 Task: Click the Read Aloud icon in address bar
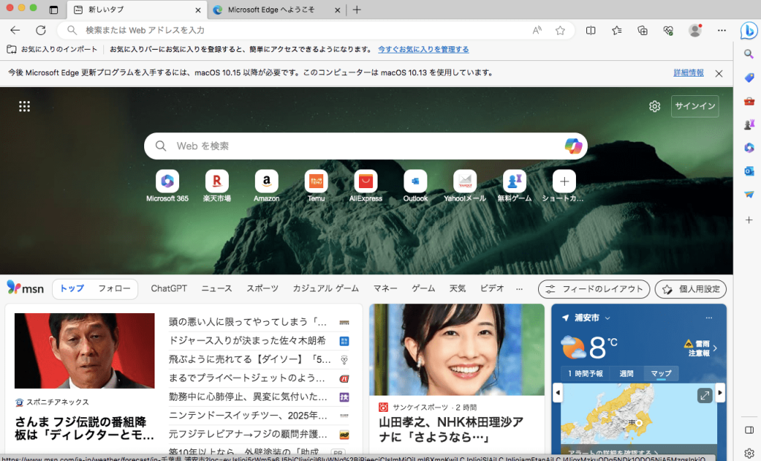537,30
